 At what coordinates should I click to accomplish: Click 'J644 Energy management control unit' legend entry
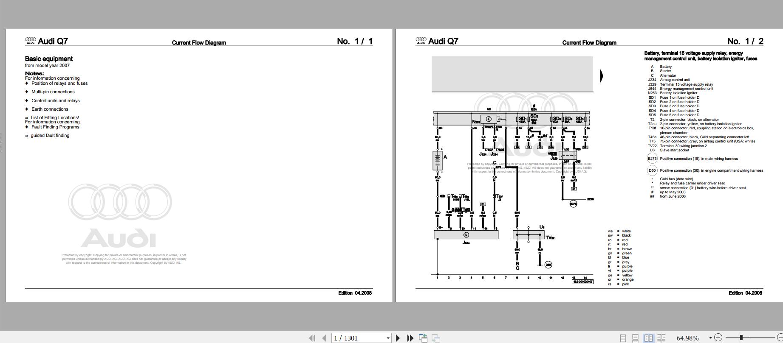point(681,89)
